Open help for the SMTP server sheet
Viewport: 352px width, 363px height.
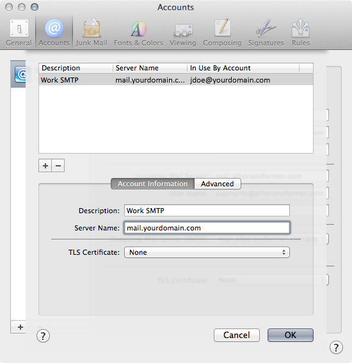pos(43,335)
